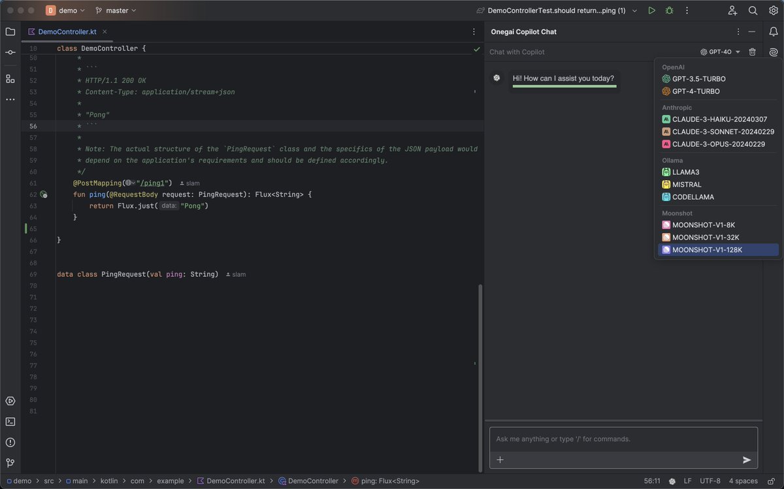Pick MOONSHOT-V1-128K model
Image resolution: width=784 pixels, height=489 pixels.
tap(718, 250)
